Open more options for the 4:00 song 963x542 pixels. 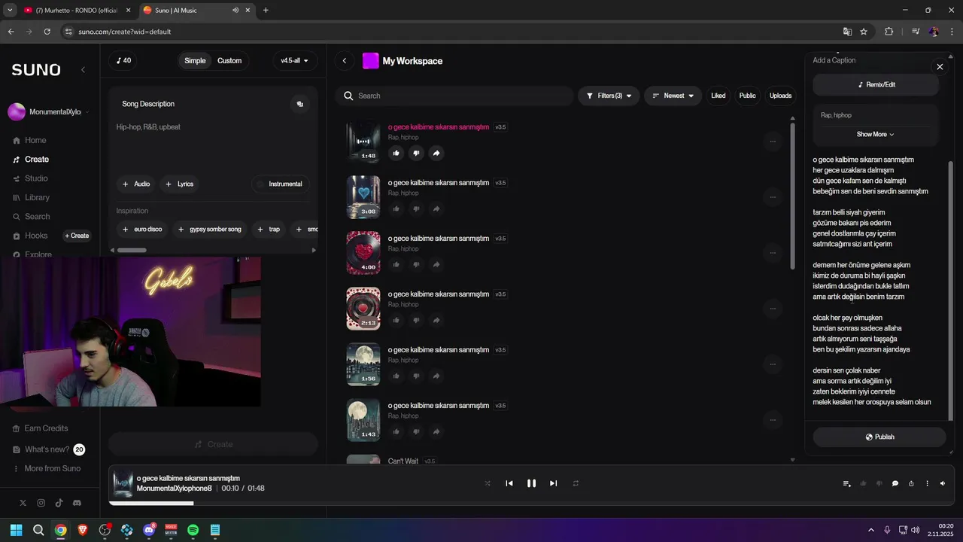click(x=773, y=253)
